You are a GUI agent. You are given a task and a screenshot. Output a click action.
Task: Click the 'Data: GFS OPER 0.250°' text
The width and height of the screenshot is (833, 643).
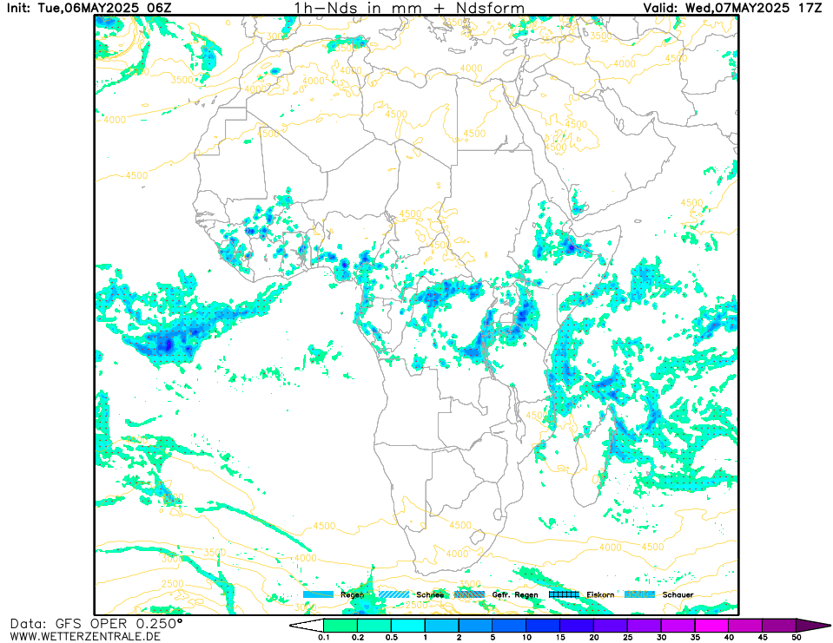pyautogui.click(x=96, y=623)
